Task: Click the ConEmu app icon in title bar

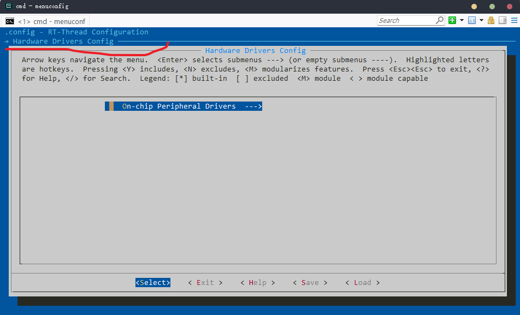Action: pos(9,6)
